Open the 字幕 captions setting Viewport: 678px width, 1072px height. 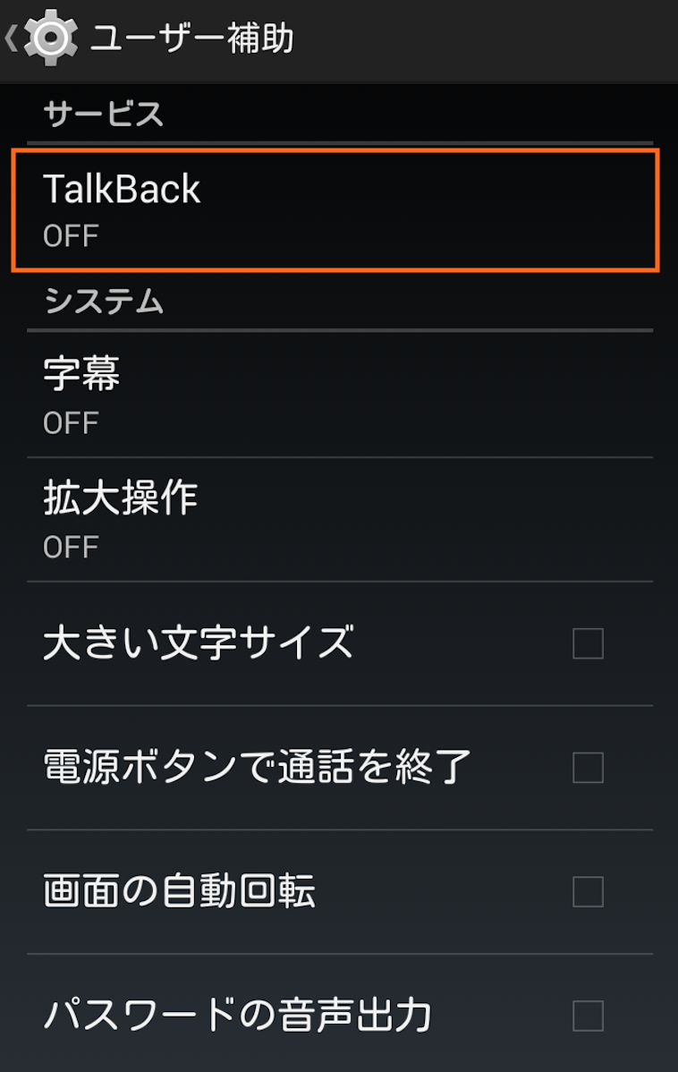pos(340,396)
